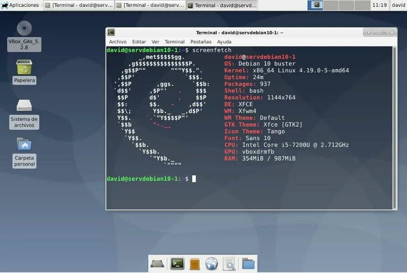Click the 'CPU: Intel Core i5-7200U' line
Image resolution: width=407 pixels, height=273 pixels.
(x=287, y=145)
